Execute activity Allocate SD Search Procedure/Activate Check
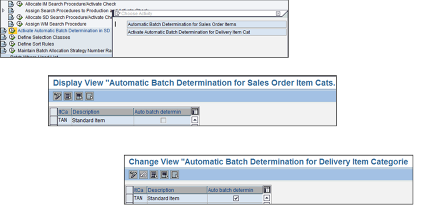The height and width of the screenshot is (213, 423). [x=20, y=17]
